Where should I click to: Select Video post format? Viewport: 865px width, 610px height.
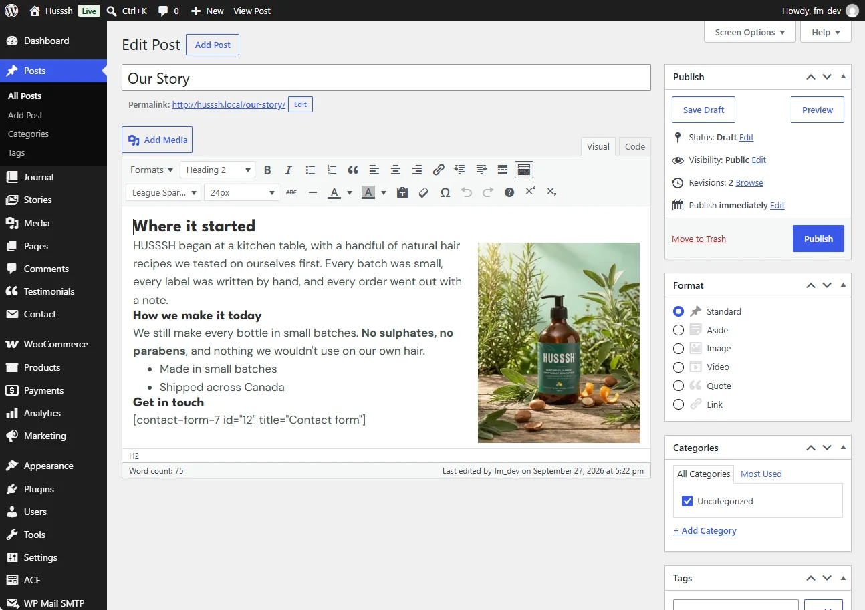(x=678, y=367)
